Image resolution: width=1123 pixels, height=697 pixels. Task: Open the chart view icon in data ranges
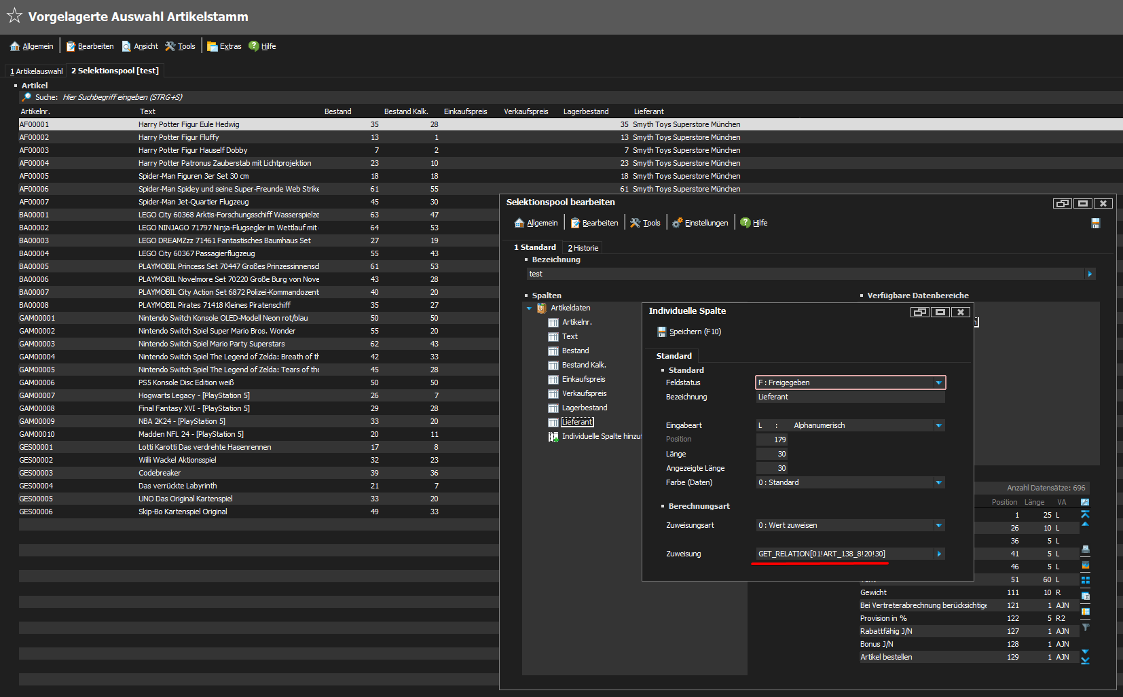point(1085,565)
